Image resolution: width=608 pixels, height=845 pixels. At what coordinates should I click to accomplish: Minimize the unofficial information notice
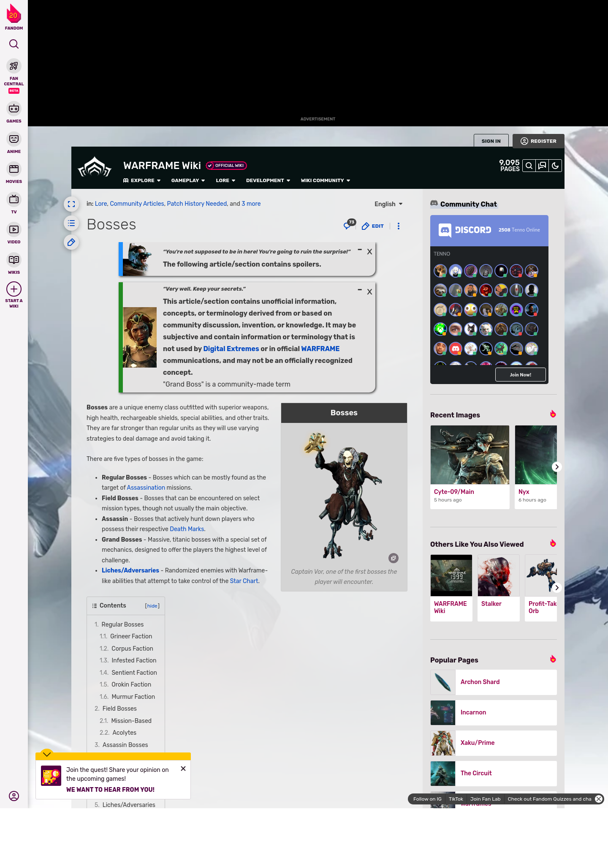(x=360, y=290)
